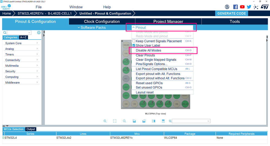Choose List Pinout Compatible MCUs
The image size is (270, 146).
(x=162, y=69)
